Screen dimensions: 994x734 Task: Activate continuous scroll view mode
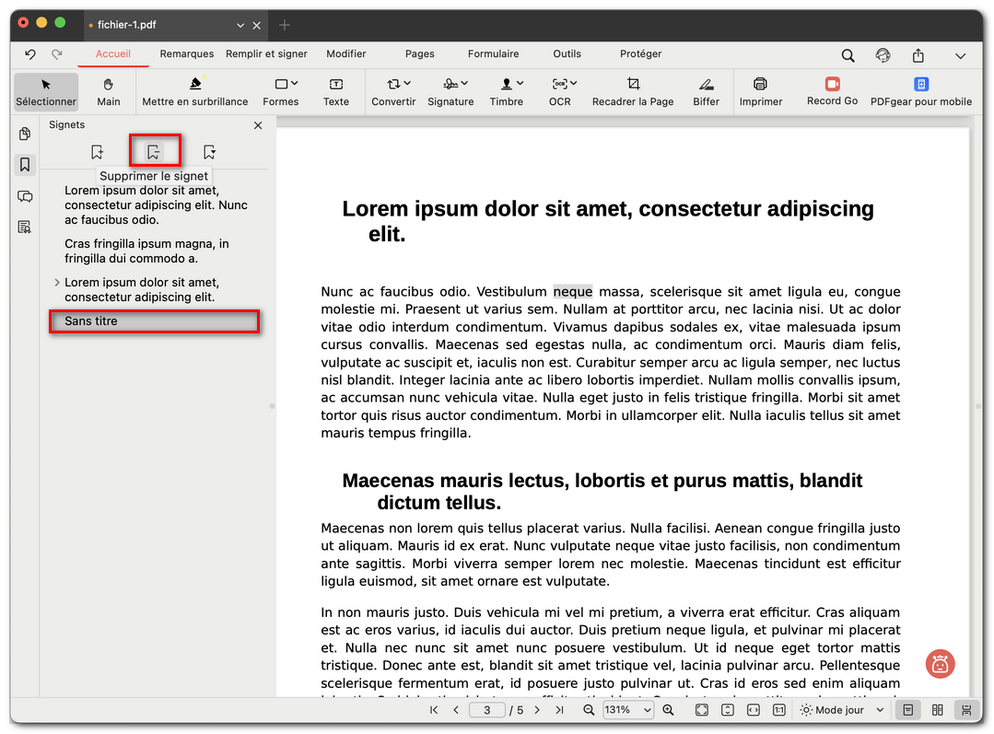pos(965,709)
